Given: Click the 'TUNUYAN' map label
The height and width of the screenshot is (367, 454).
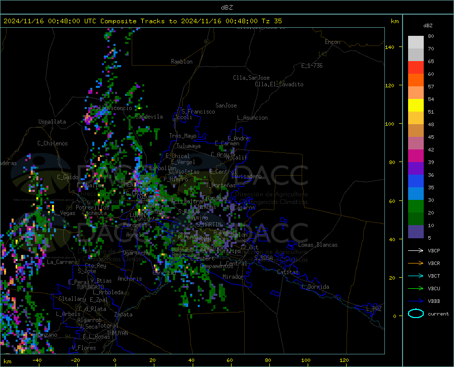Looking at the screenshot, I should [117, 333].
